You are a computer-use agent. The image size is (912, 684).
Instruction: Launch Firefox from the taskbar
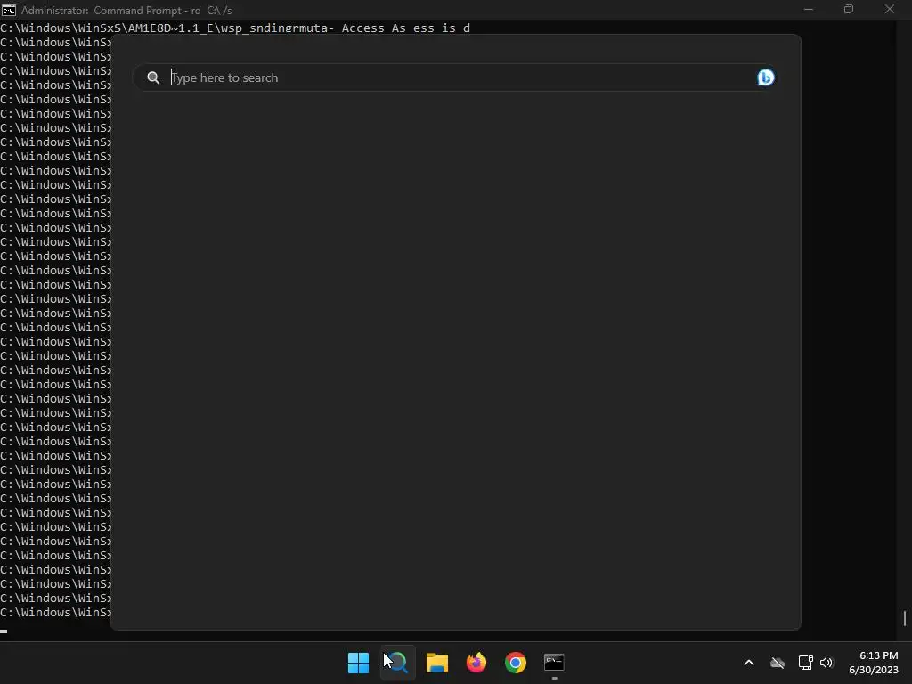476,663
